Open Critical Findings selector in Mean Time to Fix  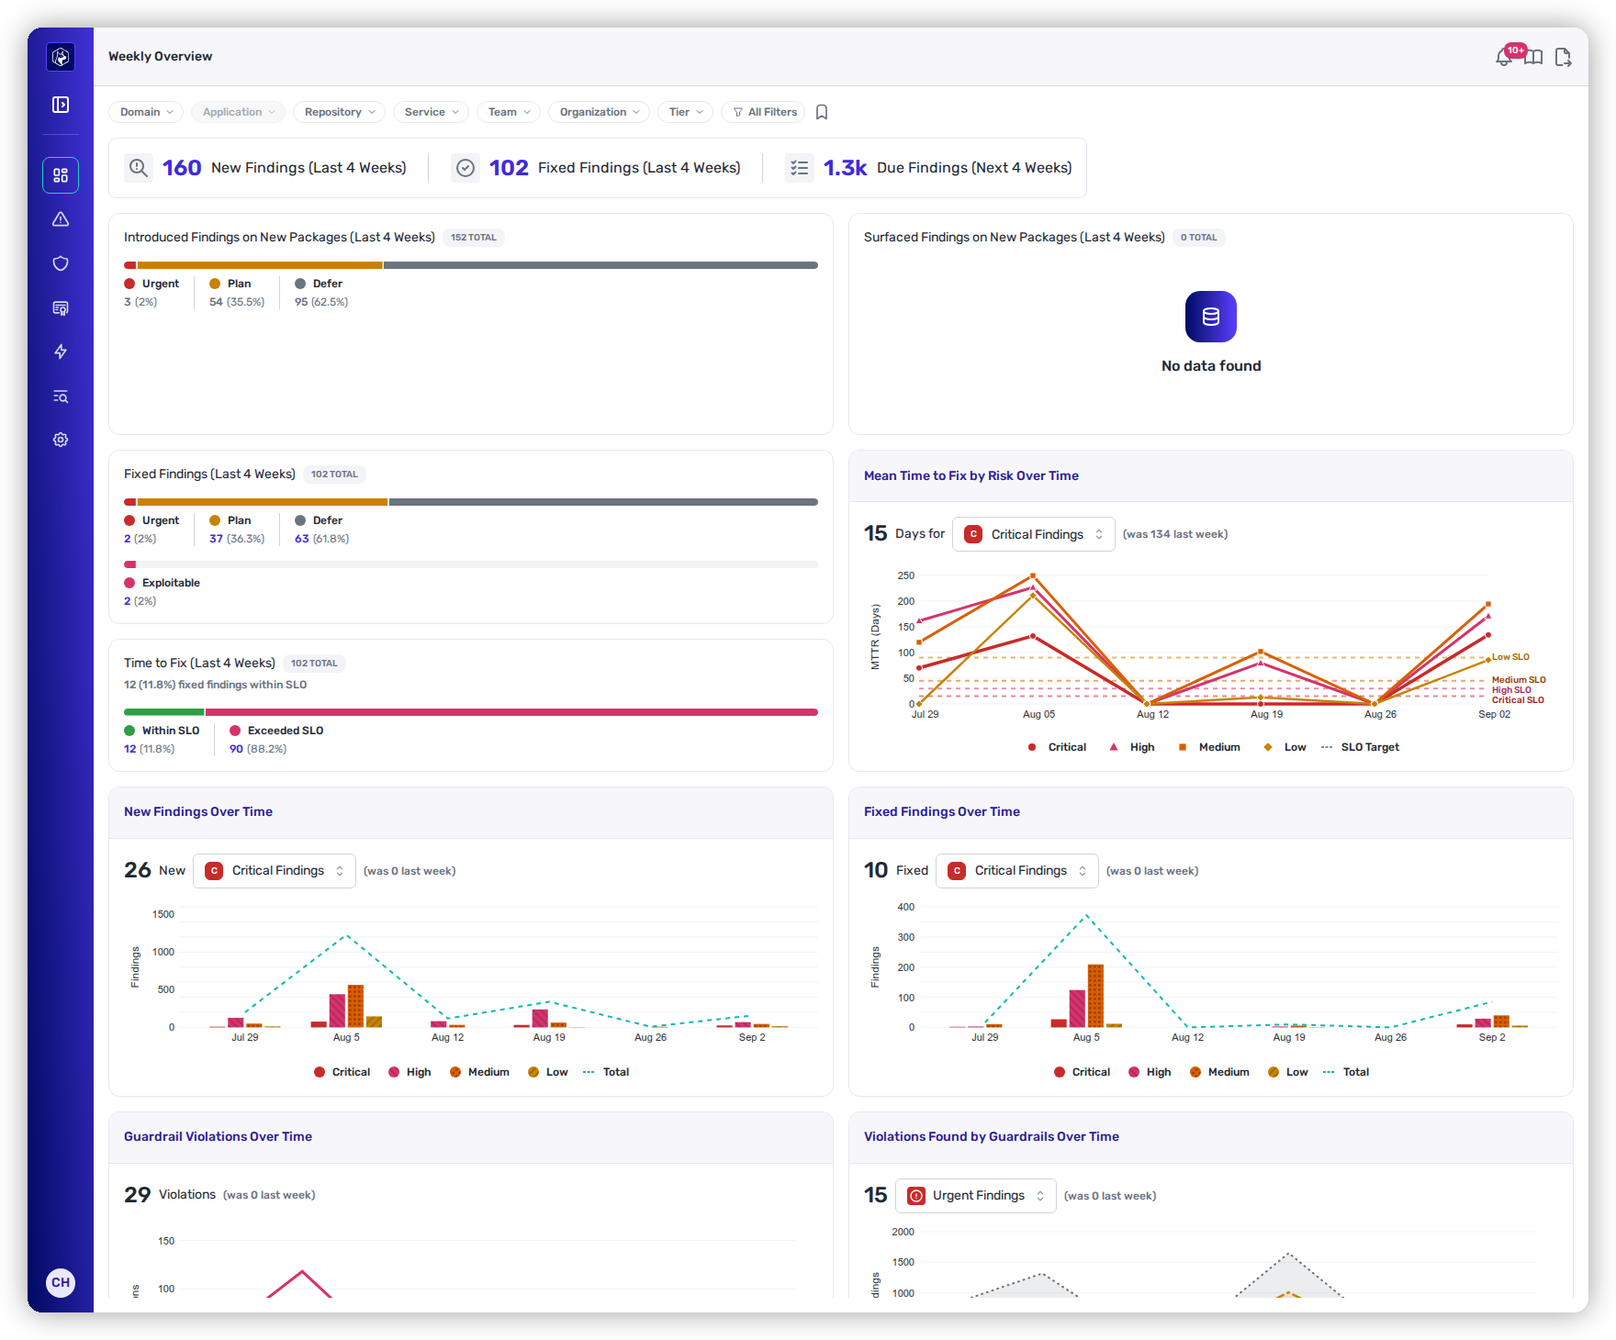pos(1033,534)
